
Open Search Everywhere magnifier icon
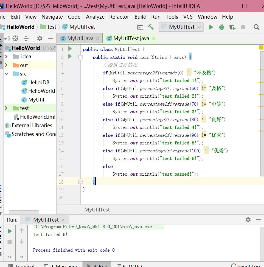(x=257, y=27)
